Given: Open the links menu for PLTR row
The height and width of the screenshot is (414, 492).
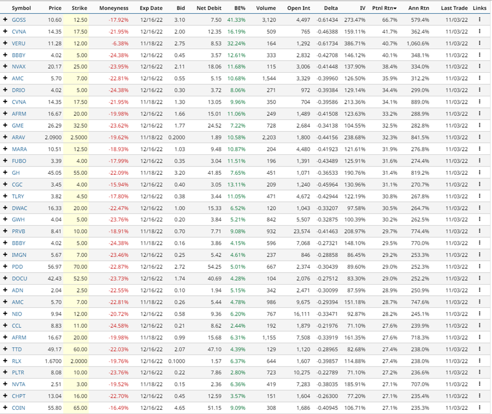Looking at the screenshot, I should (x=479, y=372).
